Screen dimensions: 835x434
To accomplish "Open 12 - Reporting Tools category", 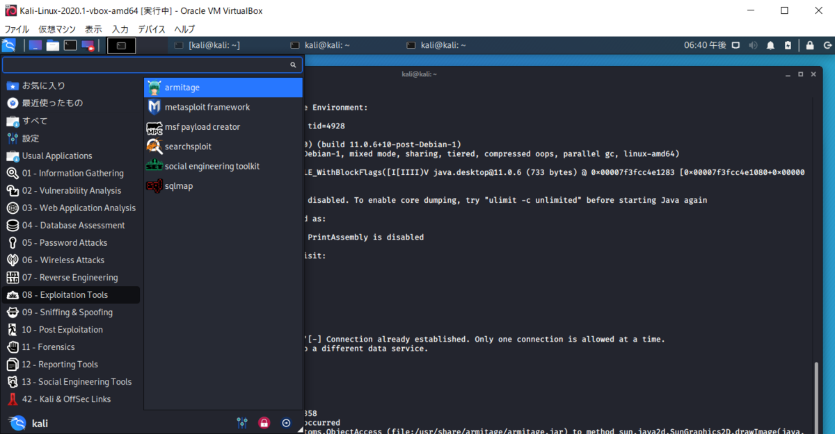I will click(72, 364).
